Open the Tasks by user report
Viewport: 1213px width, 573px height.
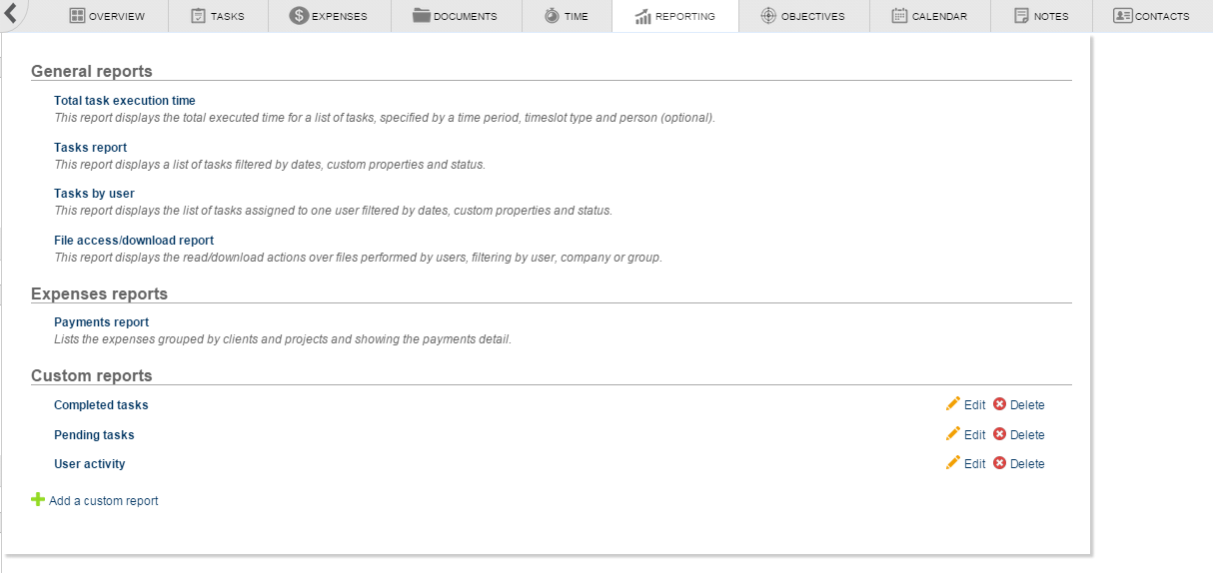point(94,194)
